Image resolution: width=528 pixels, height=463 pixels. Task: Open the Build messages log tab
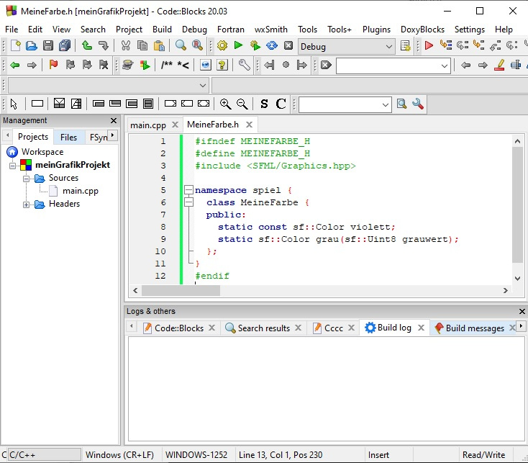tap(474, 328)
